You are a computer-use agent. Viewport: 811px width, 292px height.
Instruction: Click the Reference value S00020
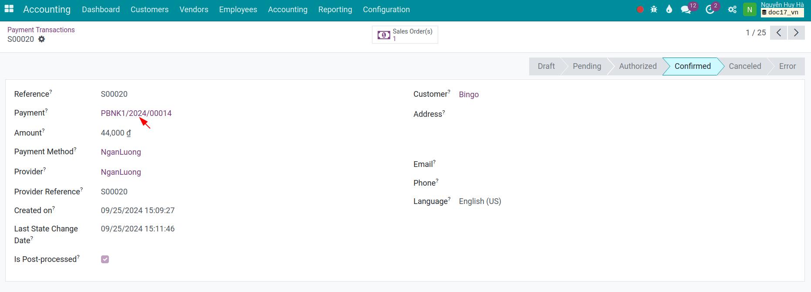(114, 94)
